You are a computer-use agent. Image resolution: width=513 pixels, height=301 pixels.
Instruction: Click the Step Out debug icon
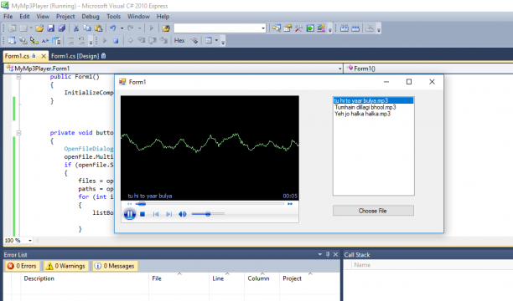[163, 40]
